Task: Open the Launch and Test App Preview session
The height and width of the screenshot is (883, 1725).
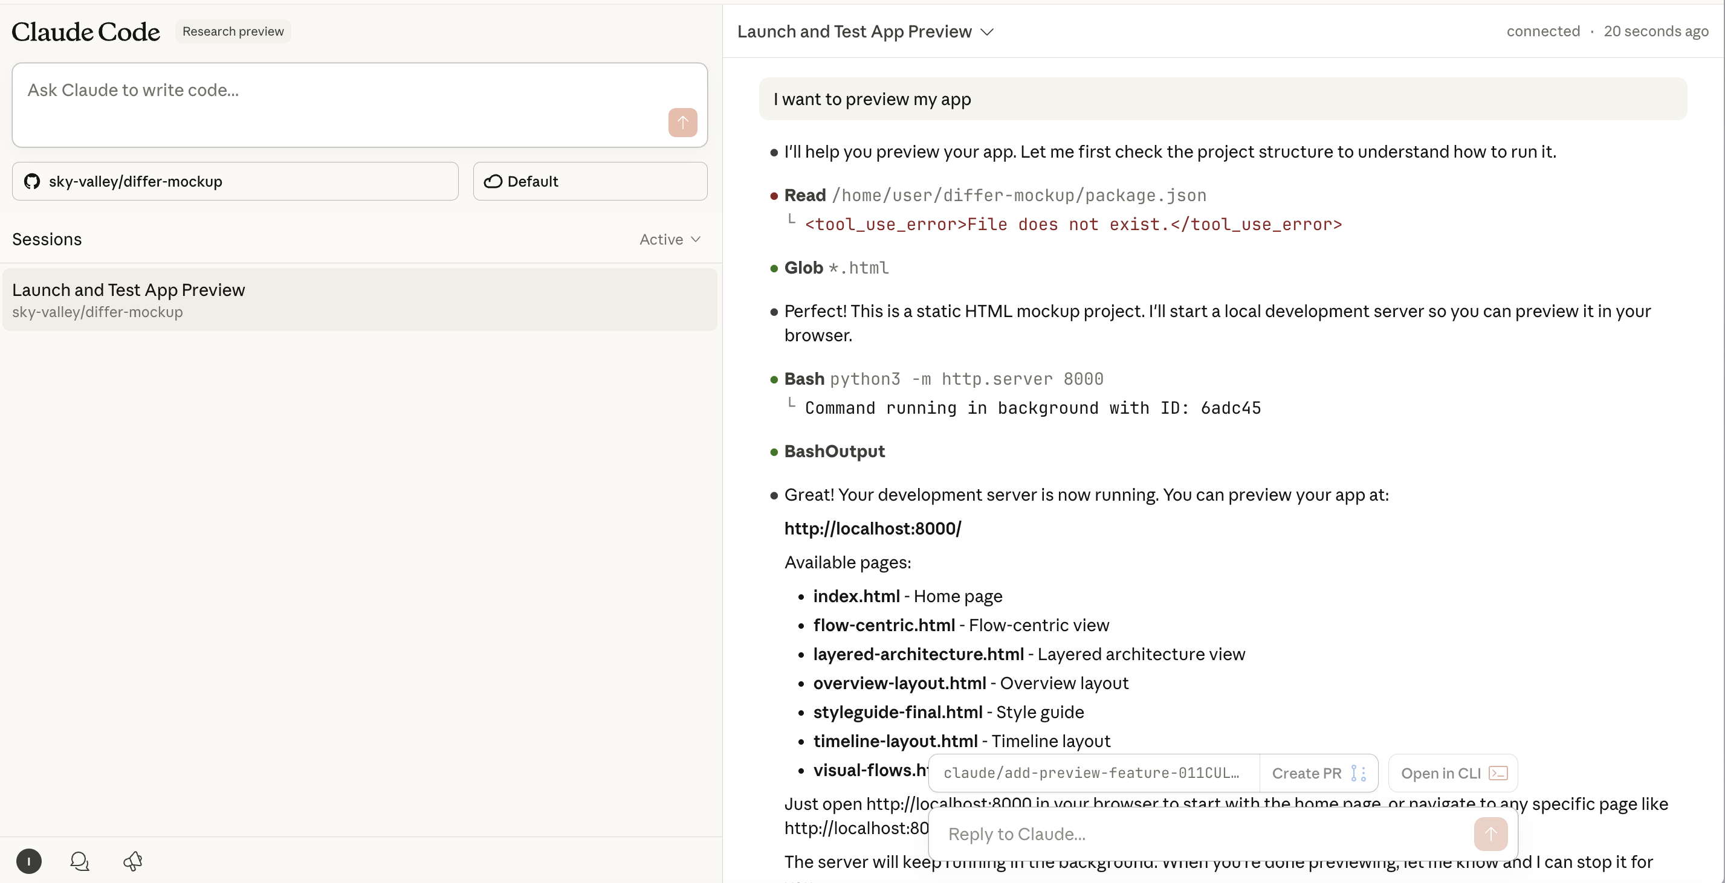Action: (360, 299)
